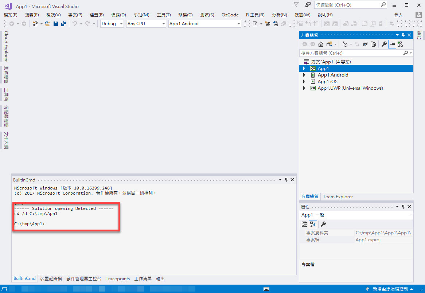This screenshot has width=425, height=293.
Task: Open Properties via the wrench icon in Solution Explorer
Action: coord(384,44)
